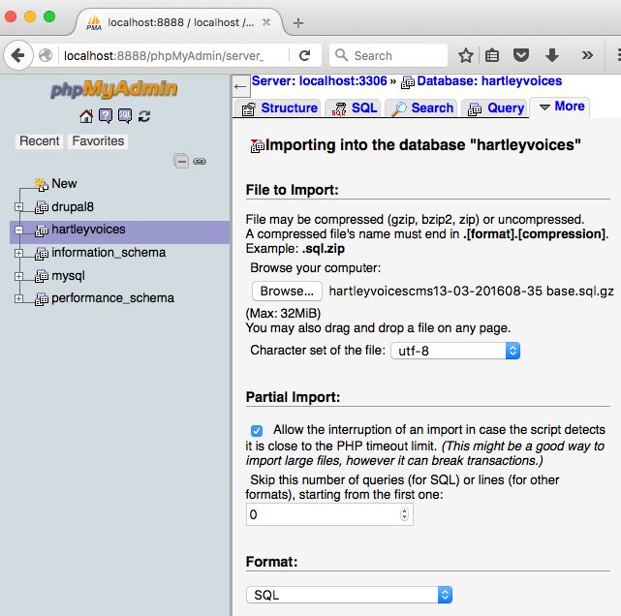The image size is (621, 616).
Task: Go to phpMyAdmin home icon
Action: (86, 116)
